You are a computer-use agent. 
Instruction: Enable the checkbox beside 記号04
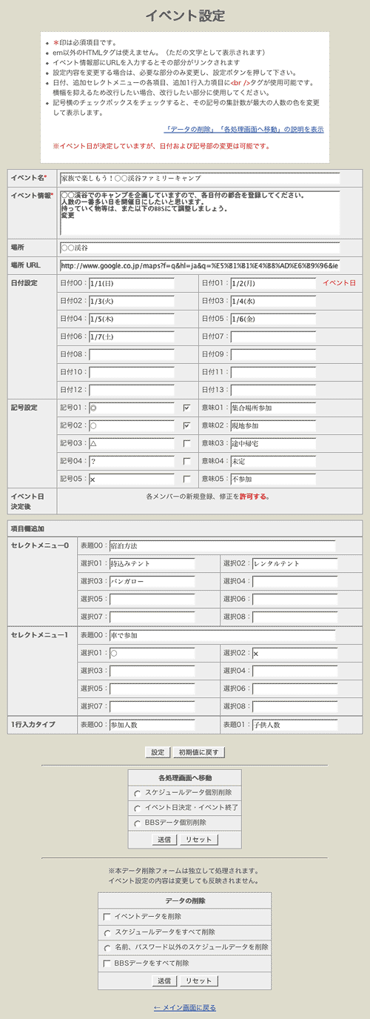[x=186, y=461]
